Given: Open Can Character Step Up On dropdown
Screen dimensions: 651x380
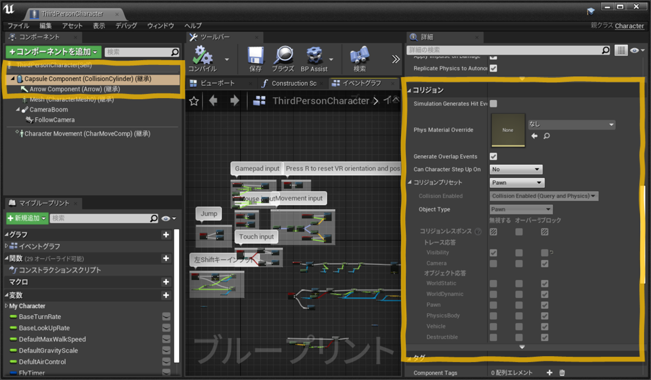Looking at the screenshot, I should tap(515, 169).
